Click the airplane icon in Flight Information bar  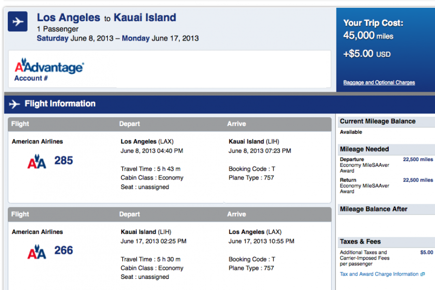pyautogui.click(x=14, y=104)
